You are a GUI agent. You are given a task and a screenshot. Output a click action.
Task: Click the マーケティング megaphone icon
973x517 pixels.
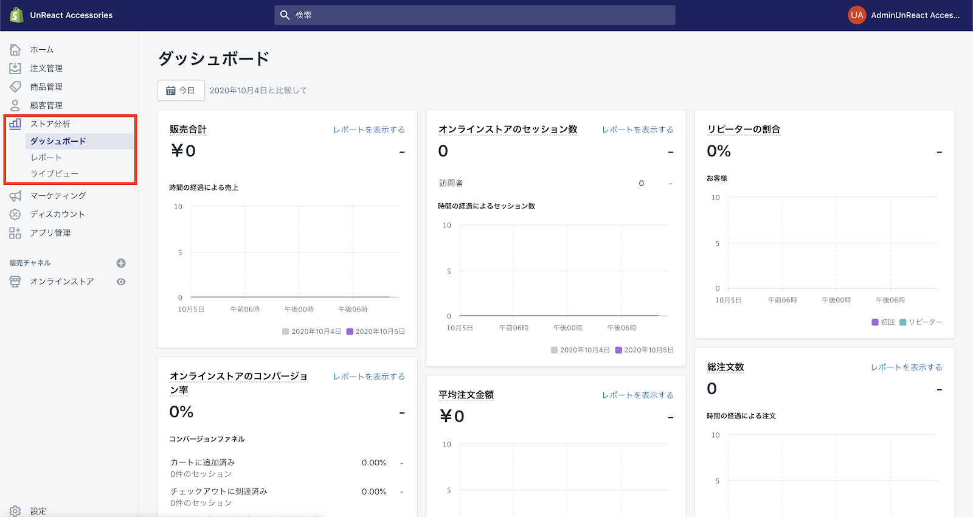click(x=15, y=196)
